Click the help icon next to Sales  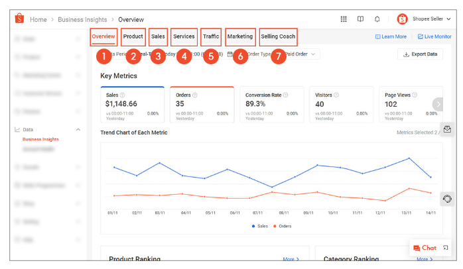123,95
